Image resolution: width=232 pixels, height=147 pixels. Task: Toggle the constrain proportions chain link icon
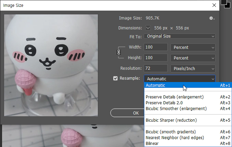tap(119, 52)
